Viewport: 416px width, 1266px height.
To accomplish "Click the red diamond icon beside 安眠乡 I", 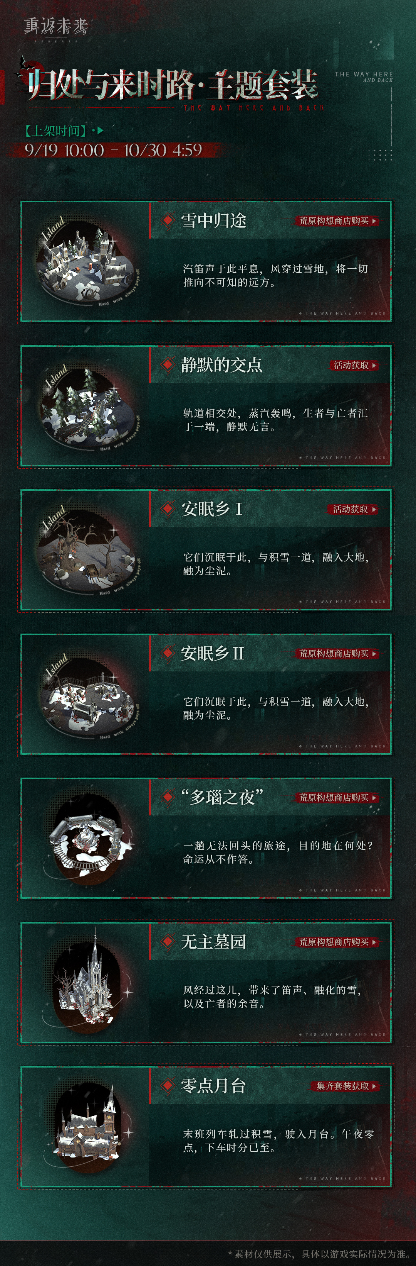I will coord(168,508).
